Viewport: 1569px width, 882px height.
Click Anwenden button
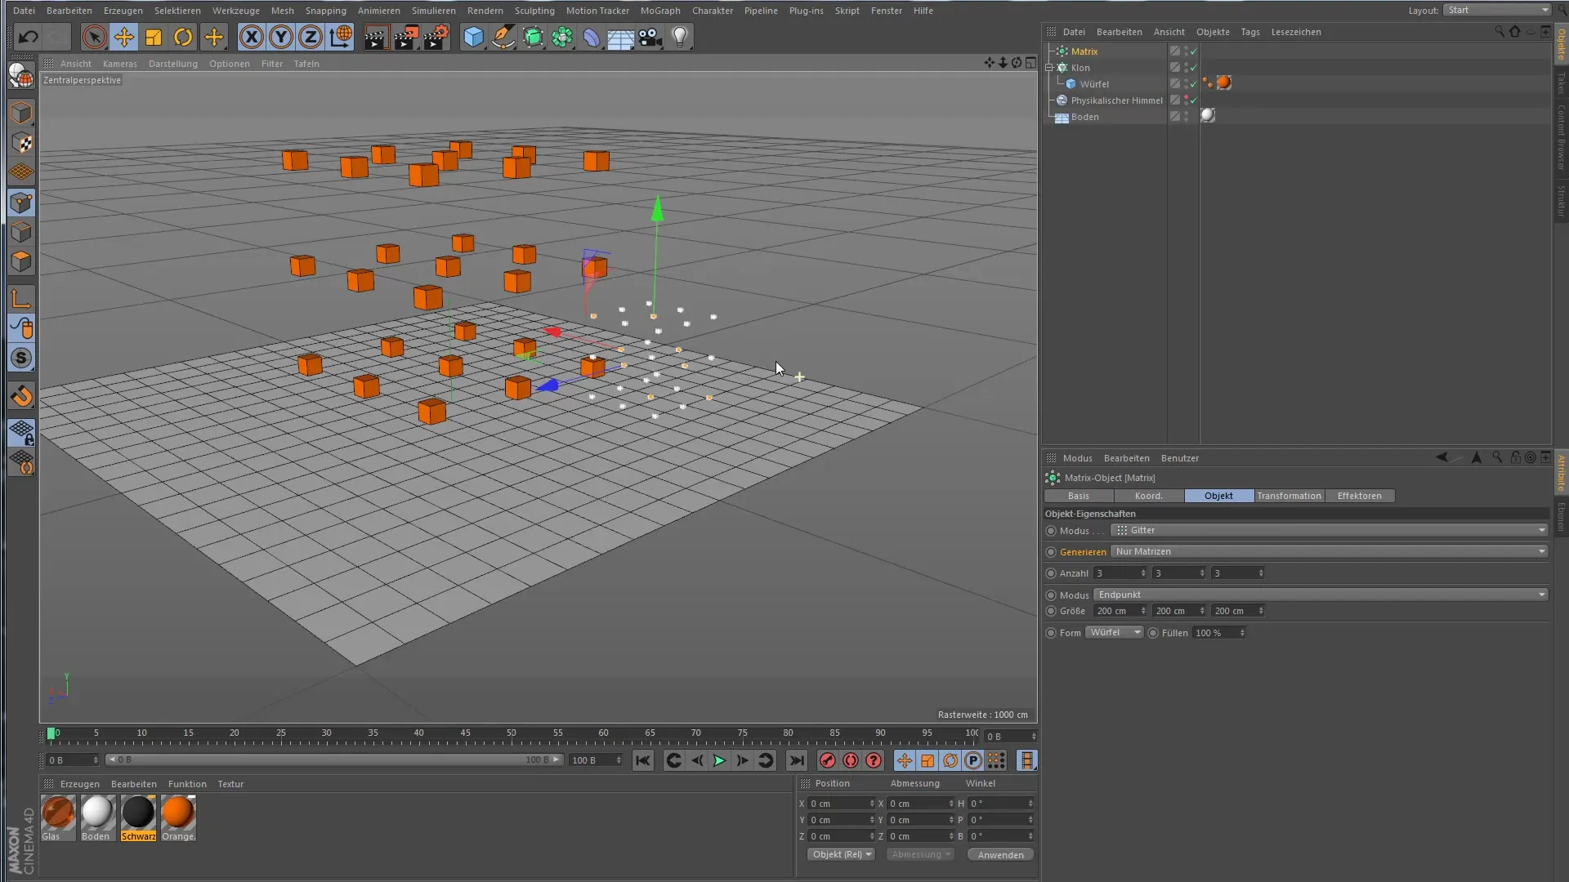[1000, 855]
